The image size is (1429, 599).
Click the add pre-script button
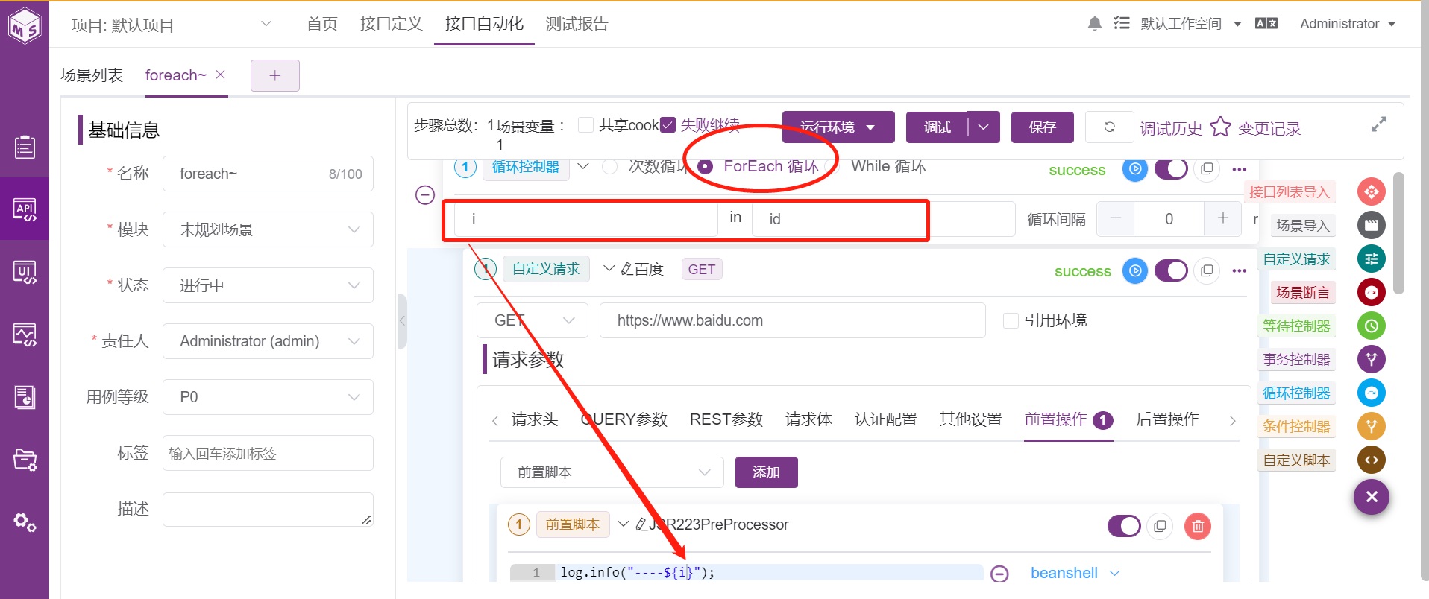[x=767, y=472]
